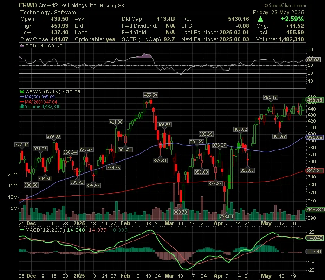Screen dimensions: 325x280
Task: Click the Volume 4,482,310 legend icon
Action: [22, 107]
